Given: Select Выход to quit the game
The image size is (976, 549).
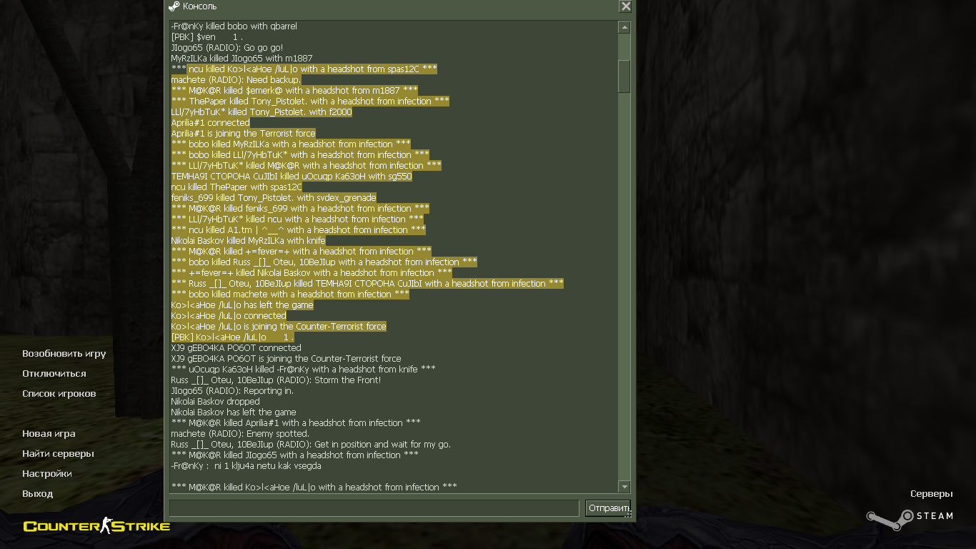Looking at the screenshot, I should (x=37, y=494).
